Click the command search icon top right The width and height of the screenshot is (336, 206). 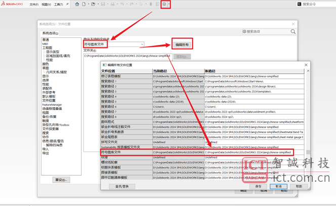tap(300, 4)
